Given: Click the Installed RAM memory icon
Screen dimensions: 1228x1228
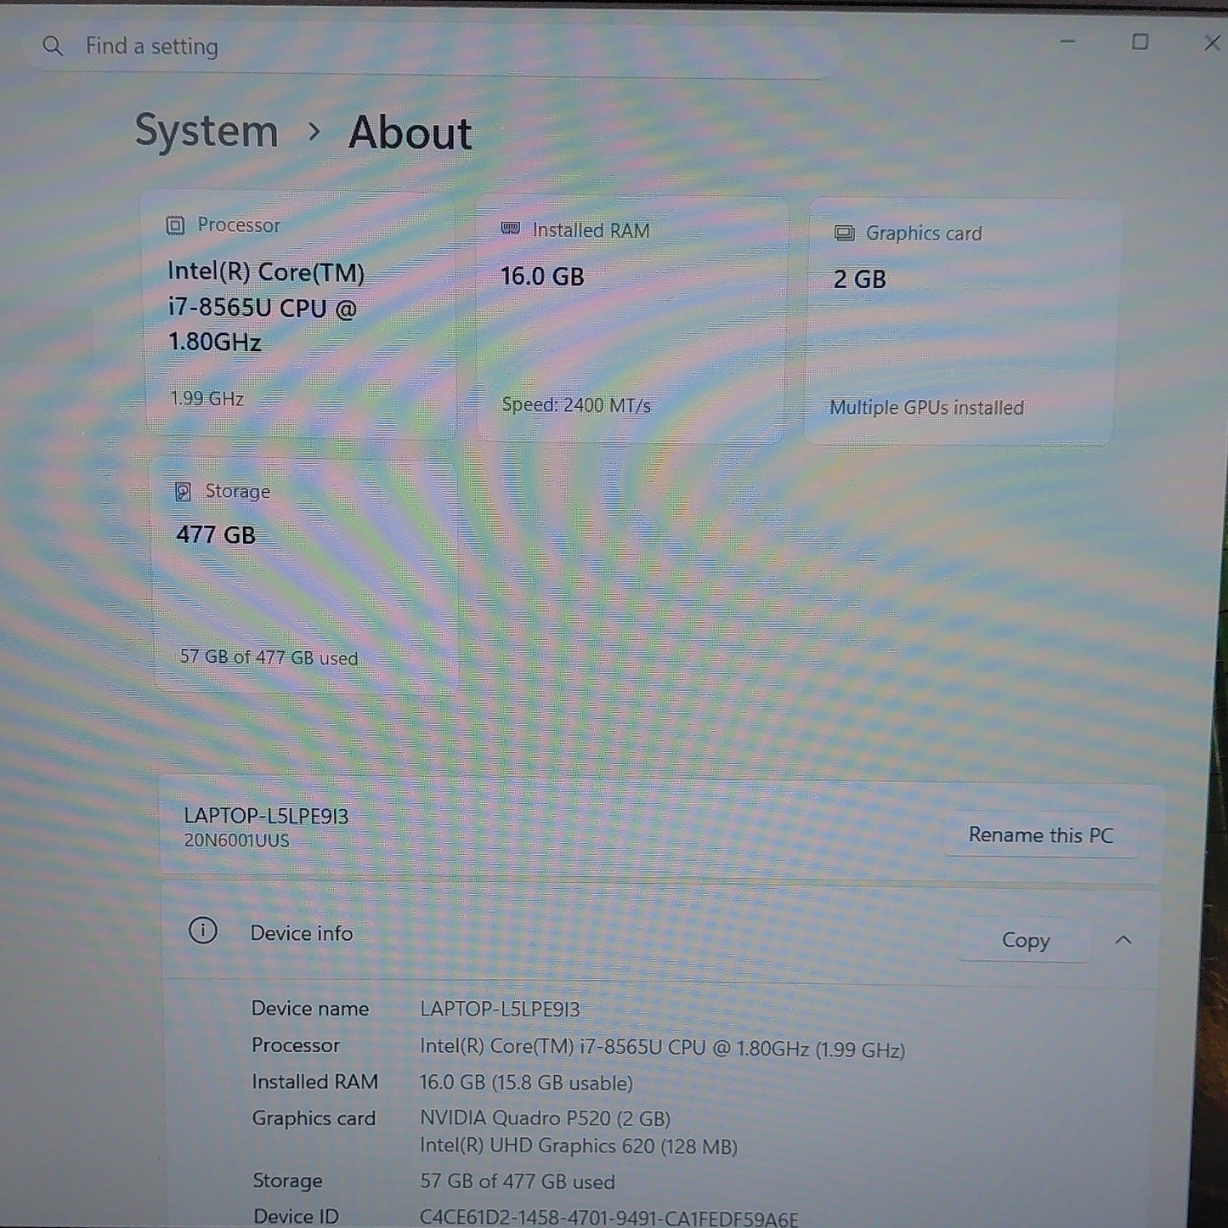Looking at the screenshot, I should point(510,229).
